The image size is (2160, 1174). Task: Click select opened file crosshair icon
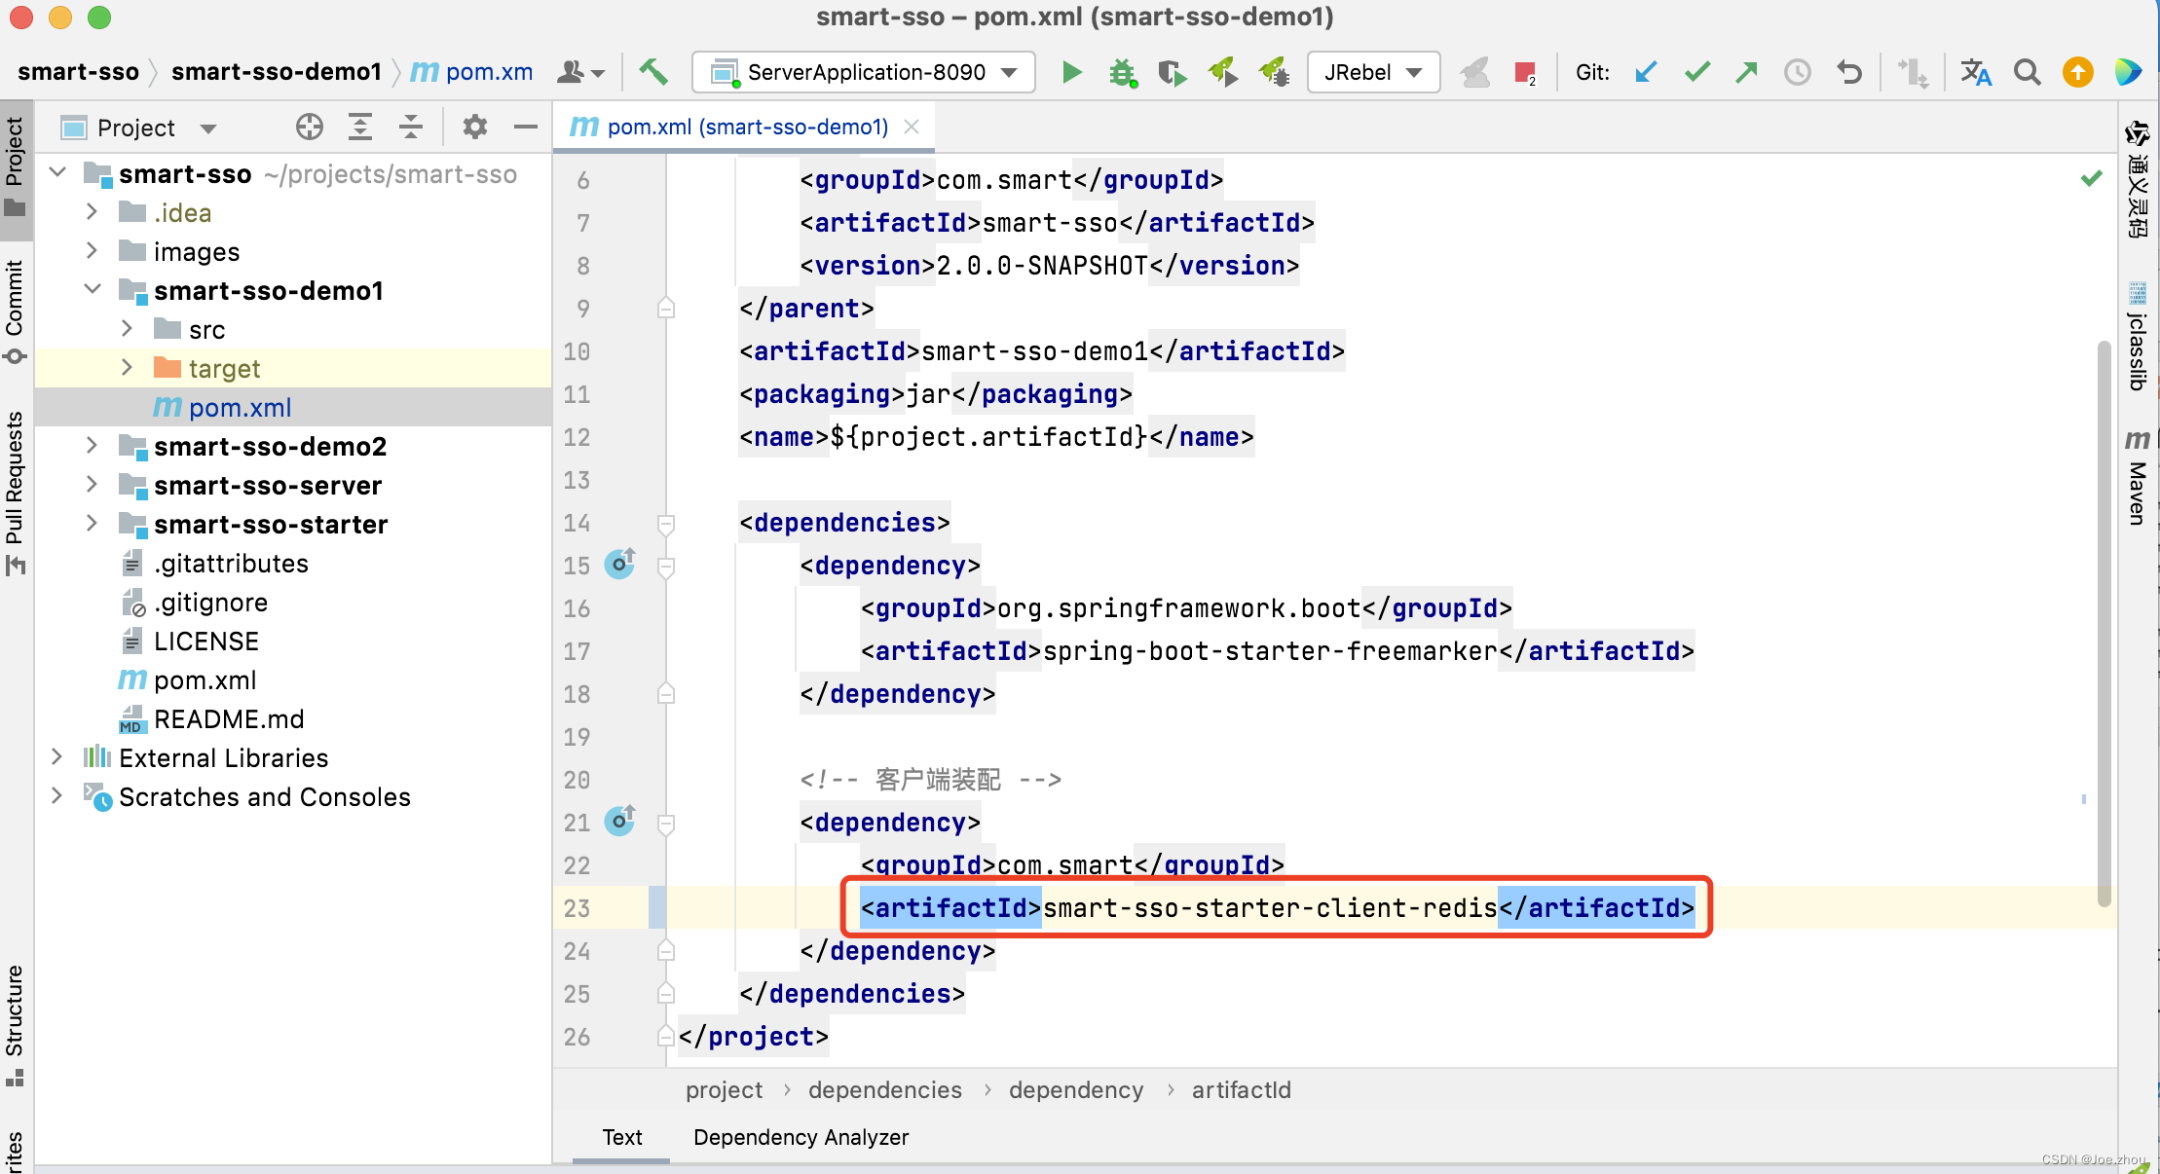click(x=310, y=128)
